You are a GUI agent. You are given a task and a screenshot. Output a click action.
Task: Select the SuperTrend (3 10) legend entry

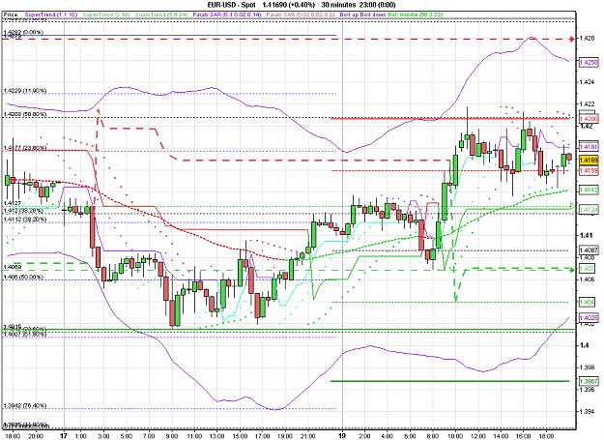tap(106, 15)
